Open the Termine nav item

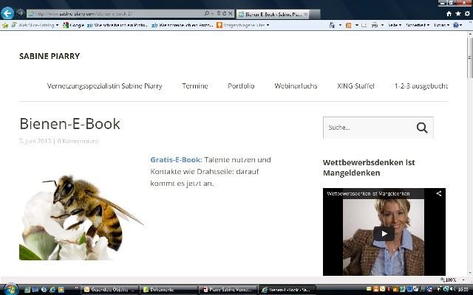tap(195, 86)
